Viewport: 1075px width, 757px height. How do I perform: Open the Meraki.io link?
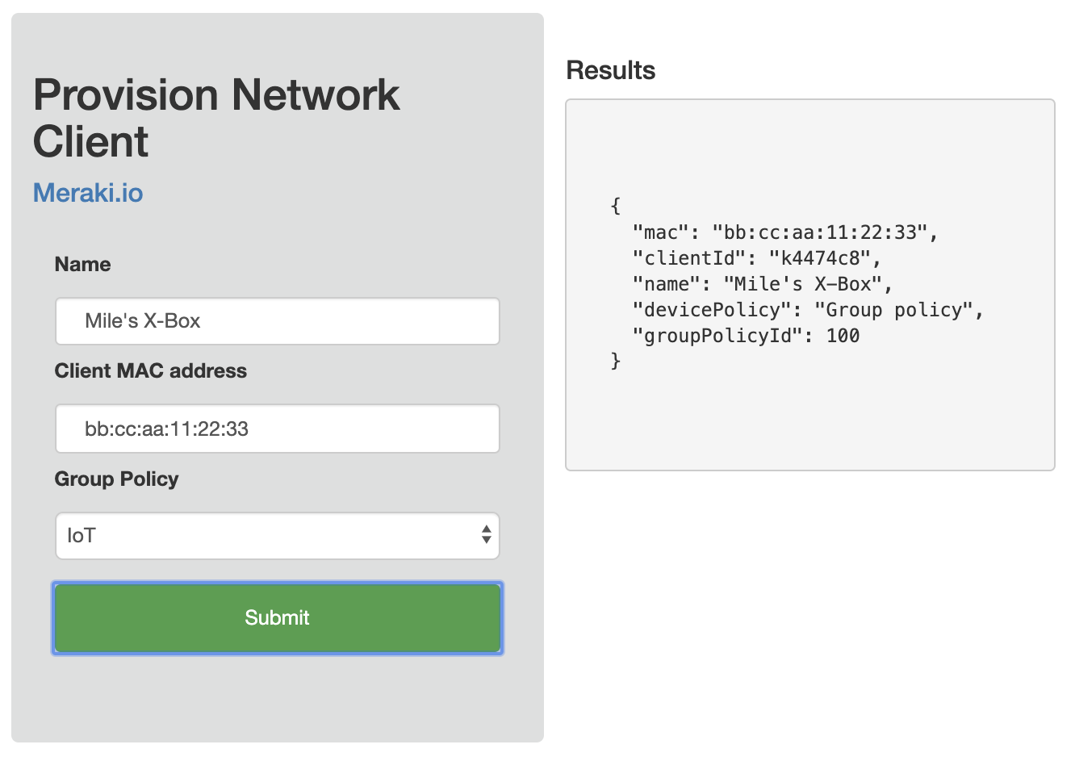tap(88, 193)
